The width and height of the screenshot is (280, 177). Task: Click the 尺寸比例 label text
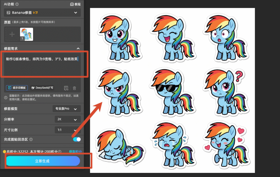(x=11, y=130)
